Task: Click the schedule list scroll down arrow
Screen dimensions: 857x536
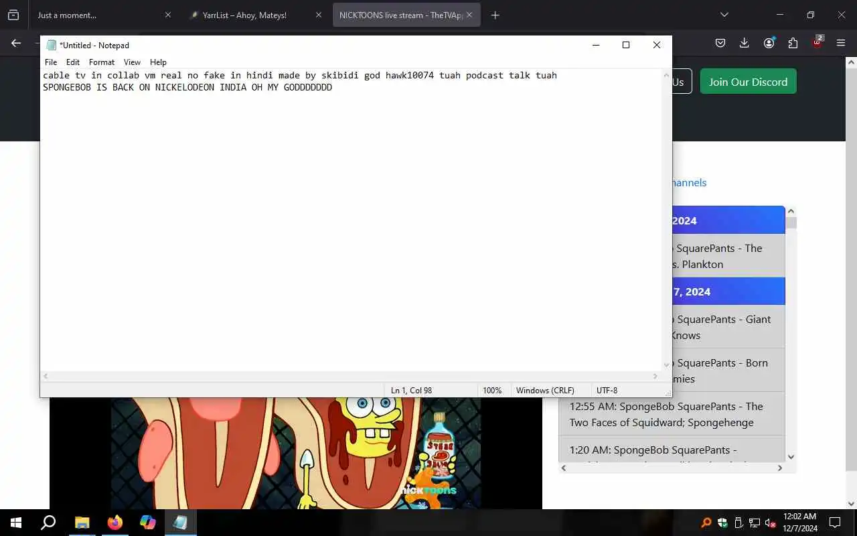Action: click(x=791, y=457)
